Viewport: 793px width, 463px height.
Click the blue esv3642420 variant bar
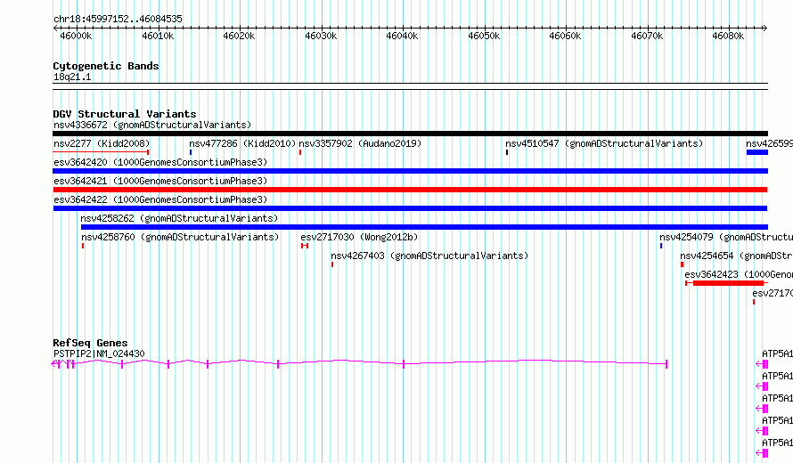coord(410,171)
